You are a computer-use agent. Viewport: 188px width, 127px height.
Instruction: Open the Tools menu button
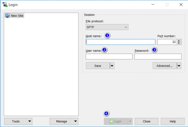18,121
